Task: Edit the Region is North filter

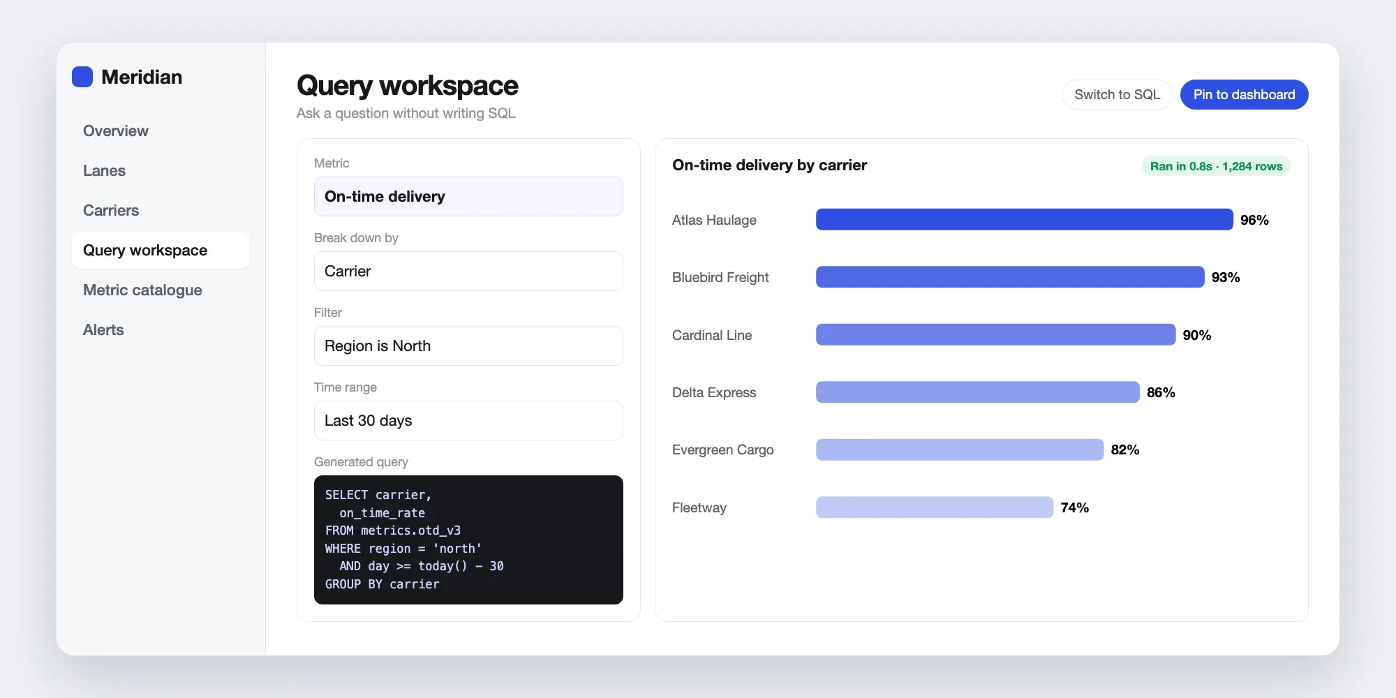Action: click(468, 346)
